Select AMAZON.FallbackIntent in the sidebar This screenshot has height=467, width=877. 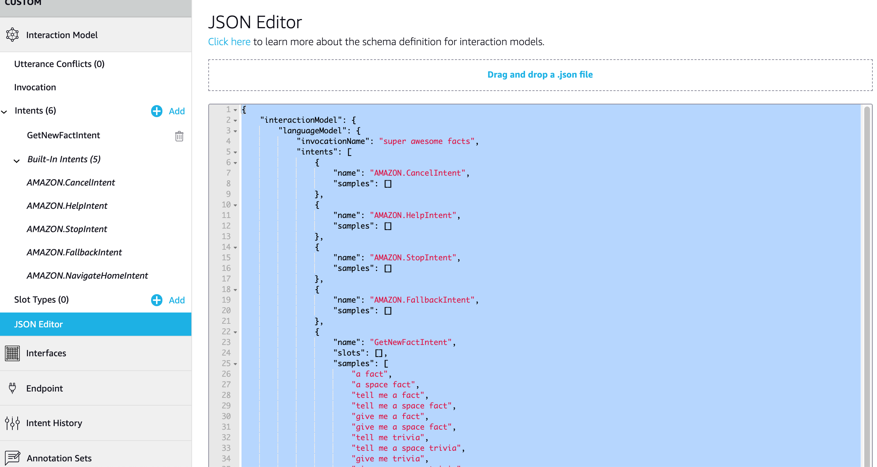pos(74,252)
